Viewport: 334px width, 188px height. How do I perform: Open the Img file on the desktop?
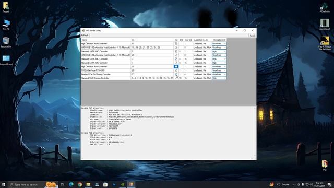[x=325, y=166]
